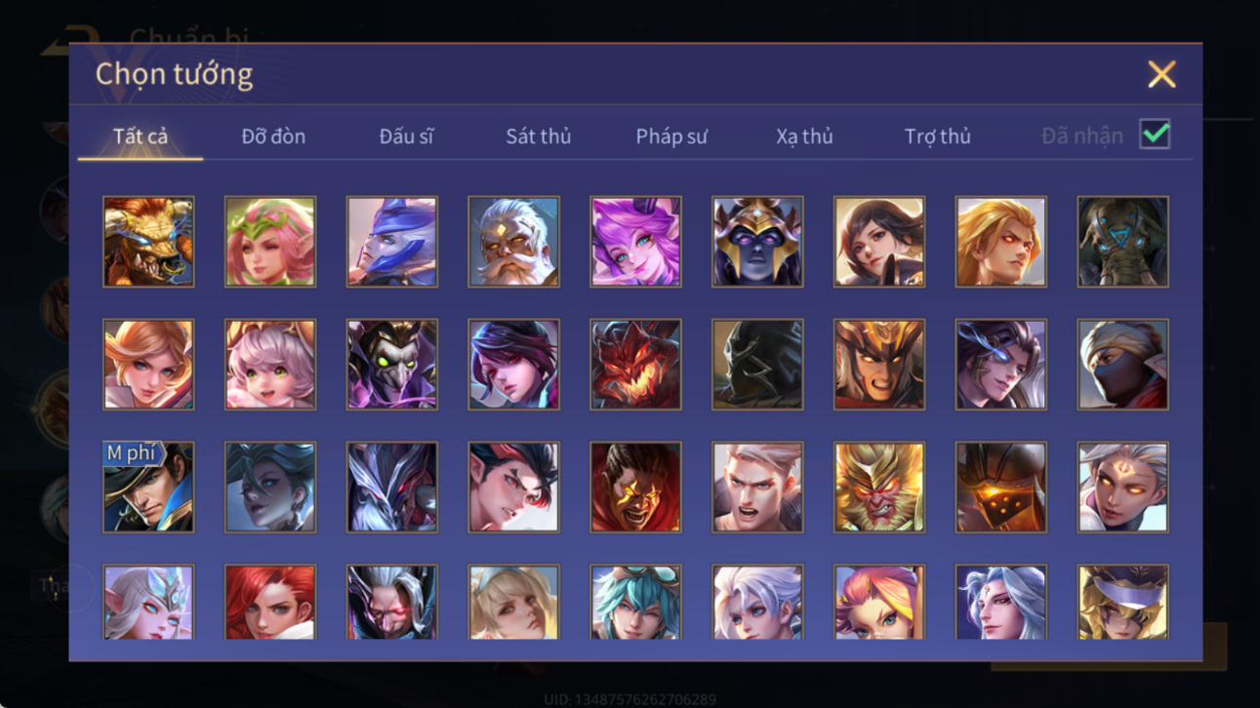This screenshot has width=1260, height=708.
Task: Switch to the 'Đỡ đòn' tab
Action: (x=273, y=137)
